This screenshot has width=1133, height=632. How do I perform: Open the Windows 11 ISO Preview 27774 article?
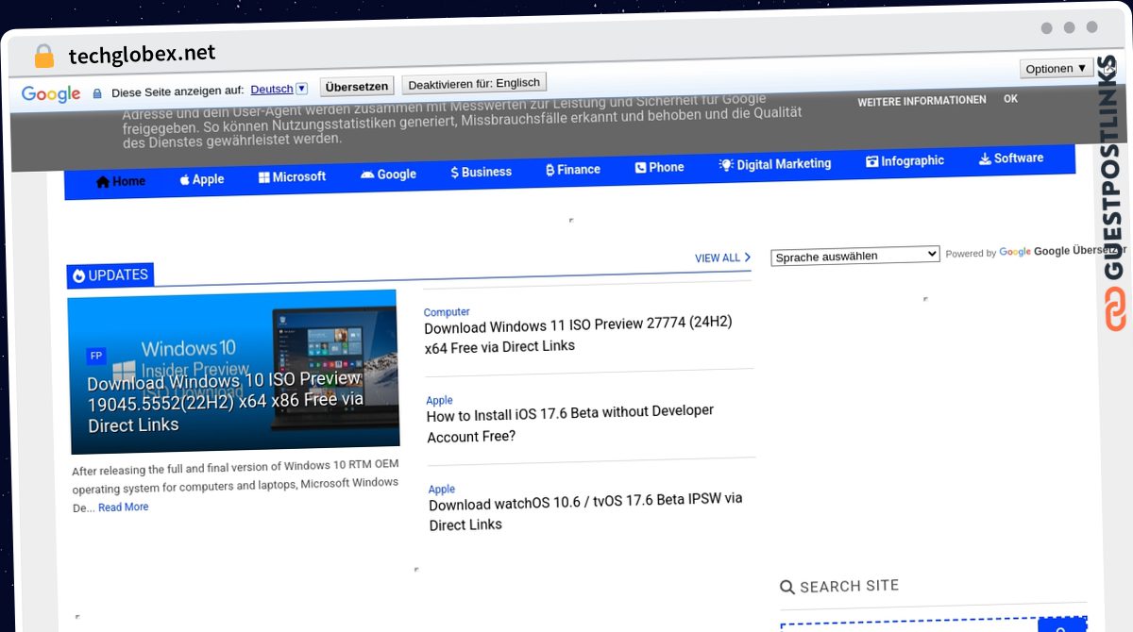point(579,335)
